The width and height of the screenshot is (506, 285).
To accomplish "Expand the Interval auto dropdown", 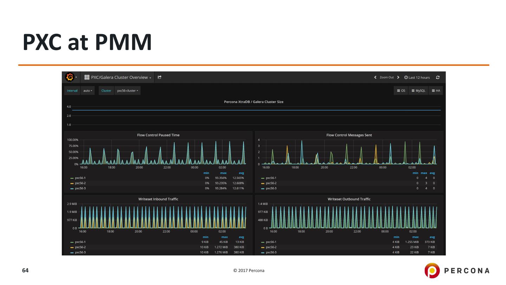I will 87,90.
